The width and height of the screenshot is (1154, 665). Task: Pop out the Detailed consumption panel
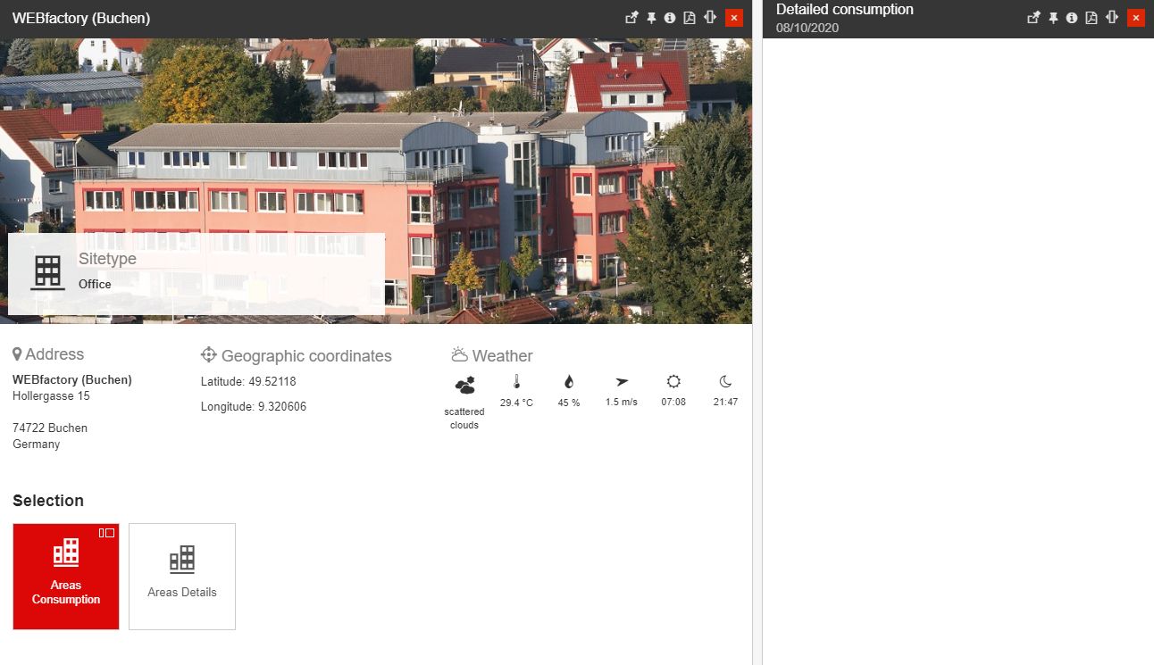pos(1033,18)
